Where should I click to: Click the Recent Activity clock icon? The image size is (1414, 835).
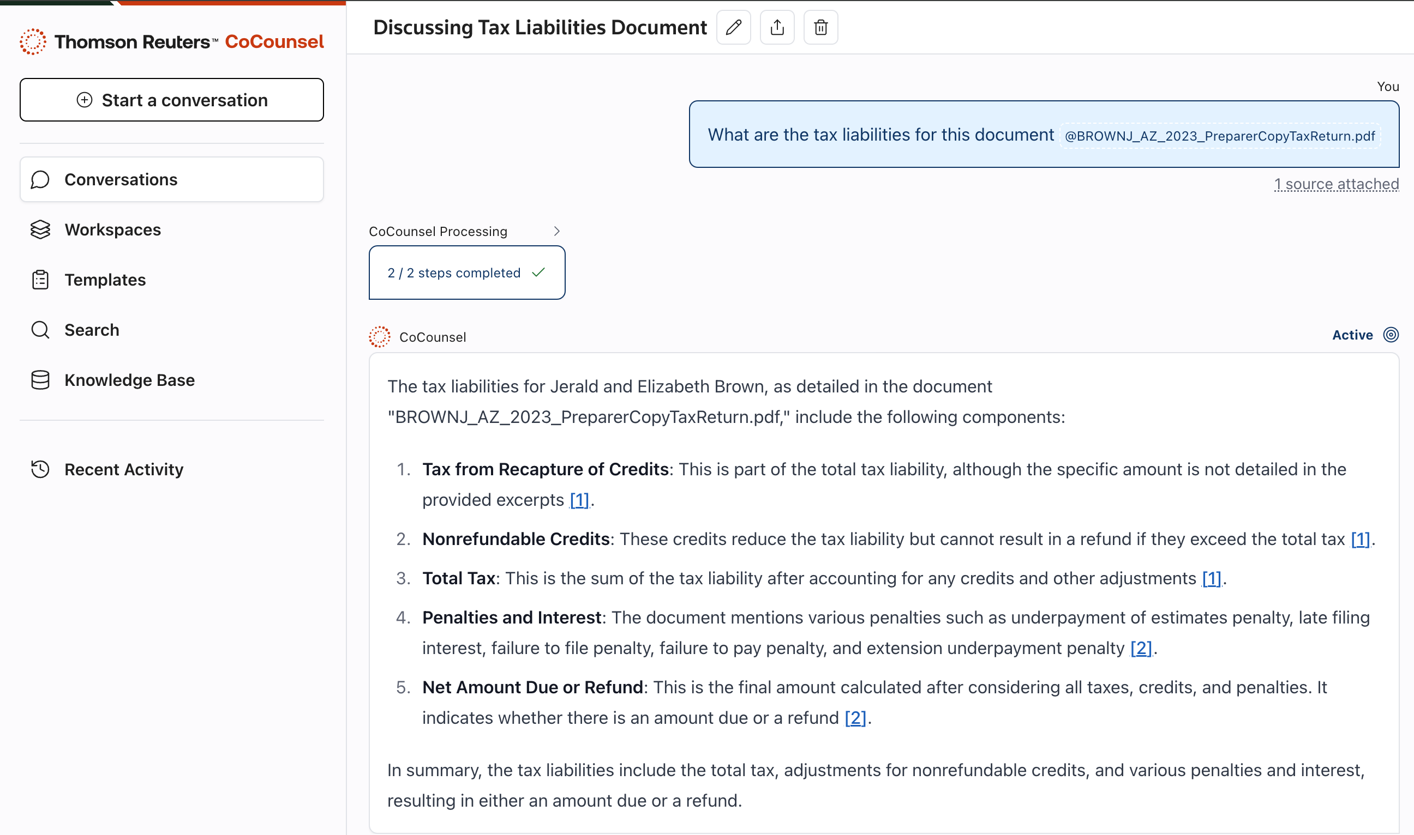coord(40,469)
